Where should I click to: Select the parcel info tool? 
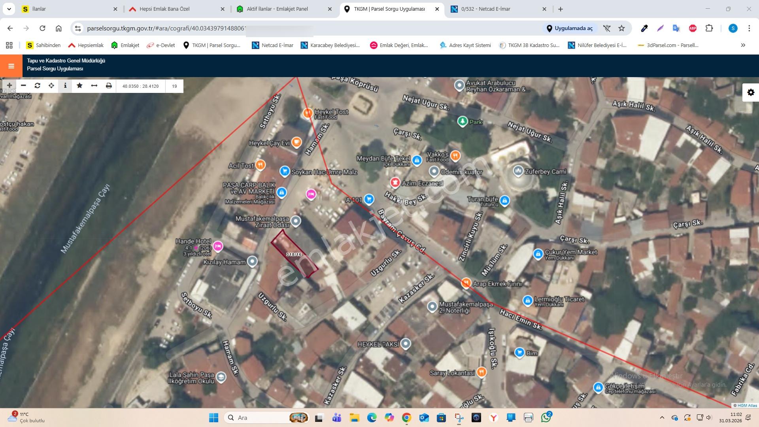coord(65,85)
